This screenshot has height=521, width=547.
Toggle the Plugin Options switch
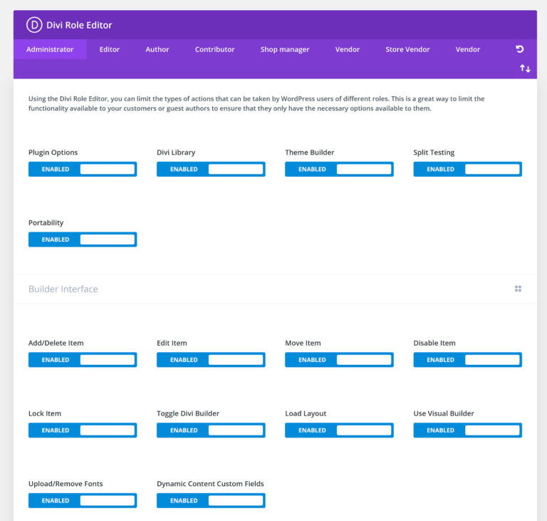(x=83, y=169)
